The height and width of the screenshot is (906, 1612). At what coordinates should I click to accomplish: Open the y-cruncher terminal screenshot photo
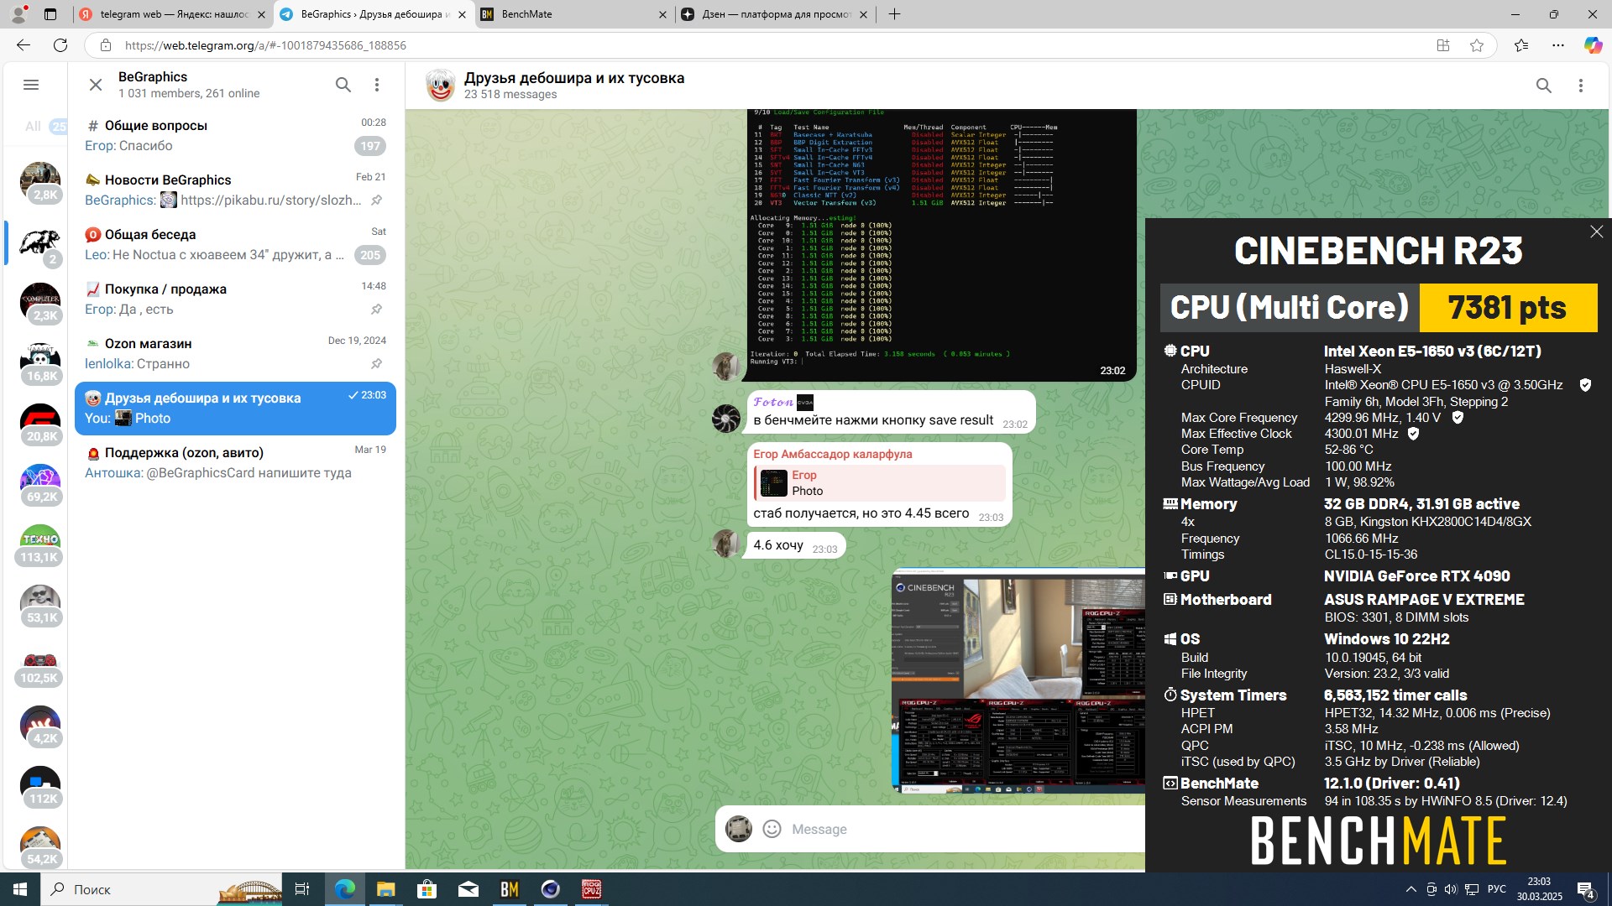tap(942, 245)
